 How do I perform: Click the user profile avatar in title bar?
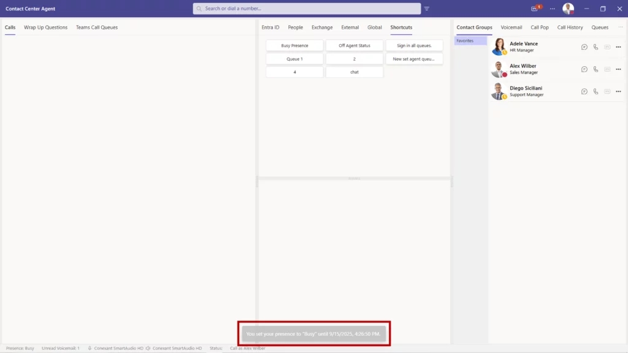point(569,9)
